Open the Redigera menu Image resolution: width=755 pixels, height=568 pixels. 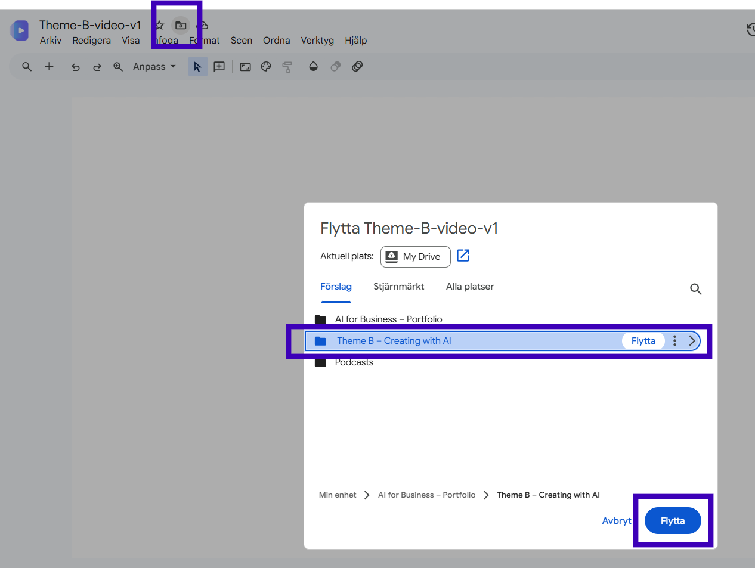[92, 41]
